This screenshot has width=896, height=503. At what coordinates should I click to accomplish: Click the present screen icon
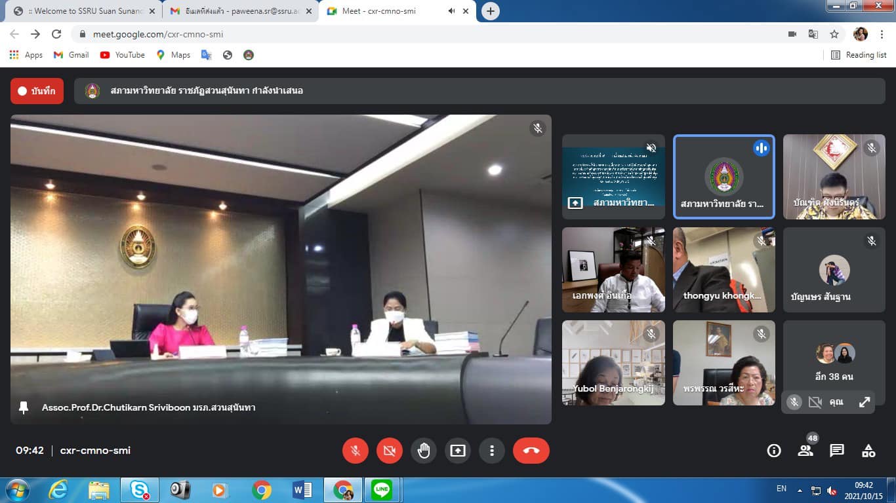457,451
